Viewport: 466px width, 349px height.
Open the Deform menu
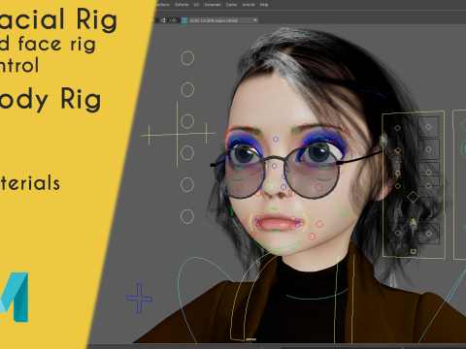[x=182, y=5]
